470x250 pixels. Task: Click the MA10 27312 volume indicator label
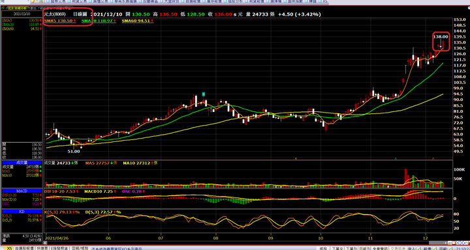point(140,163)
